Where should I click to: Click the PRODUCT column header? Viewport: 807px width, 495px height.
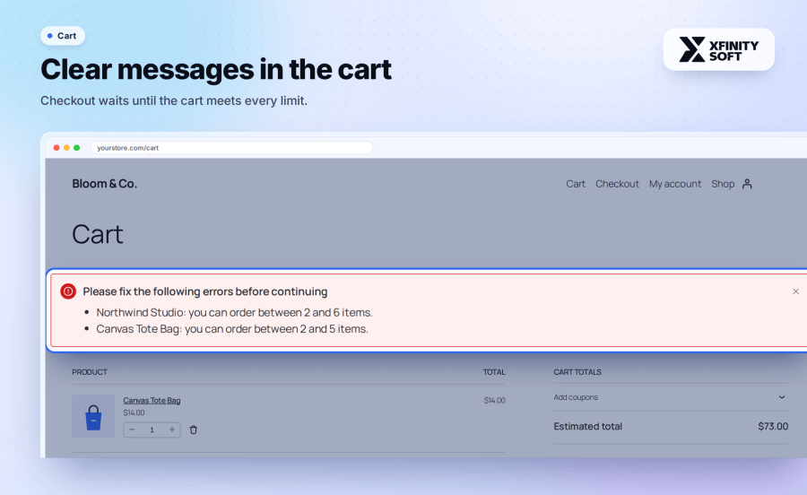(90, 372)
